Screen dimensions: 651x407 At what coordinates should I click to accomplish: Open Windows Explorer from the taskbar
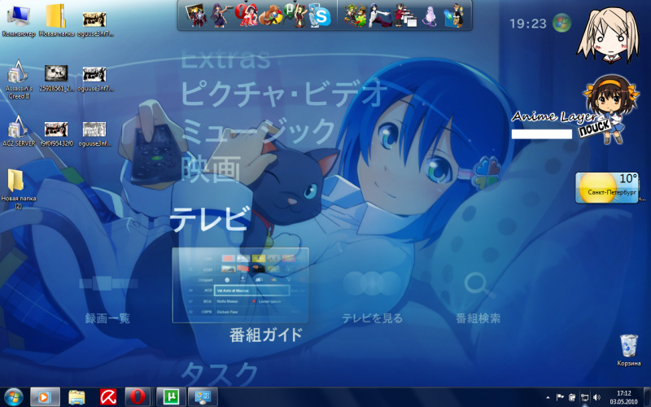pyautogui.click(x=76, y=397)
